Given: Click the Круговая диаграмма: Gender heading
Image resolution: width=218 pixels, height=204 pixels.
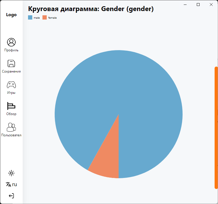Looking at the screenshot, I should 91,9.
